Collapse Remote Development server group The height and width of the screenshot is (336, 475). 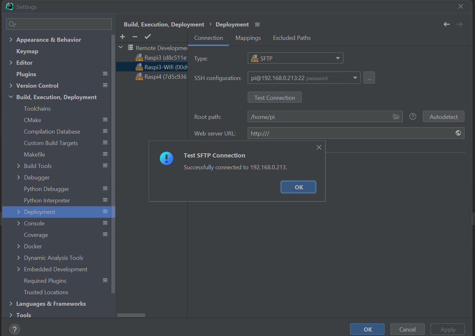pos(121,47)
